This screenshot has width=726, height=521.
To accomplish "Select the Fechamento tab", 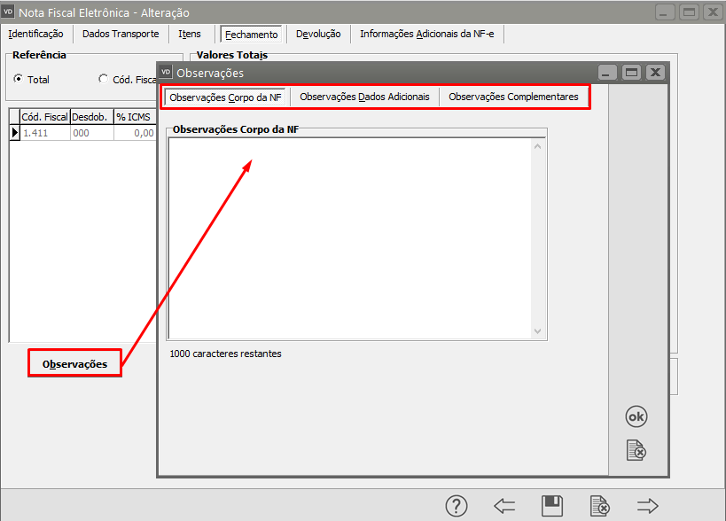I will coord(252,35).
